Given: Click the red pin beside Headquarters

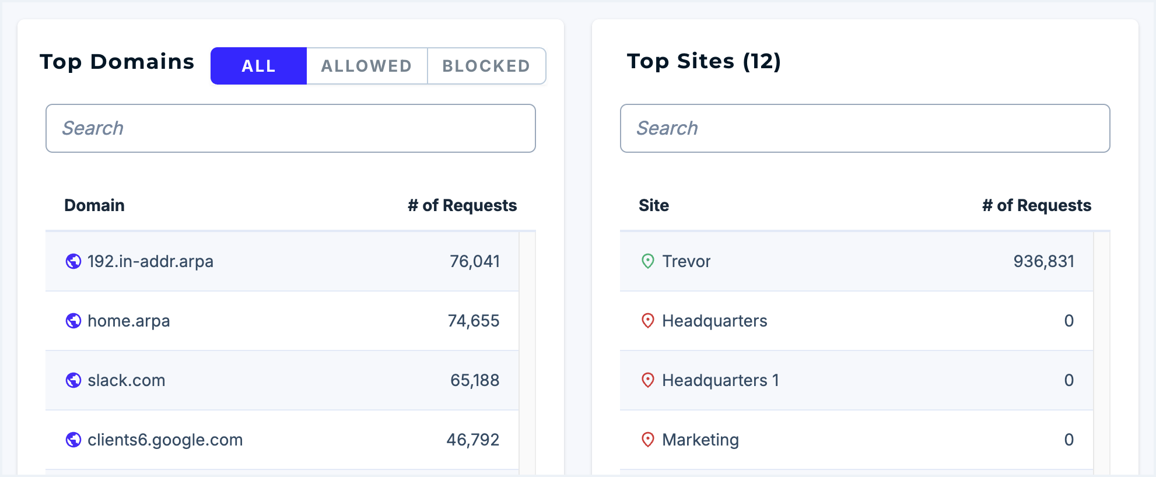Looking at the screenshot, I should (647, 321).
